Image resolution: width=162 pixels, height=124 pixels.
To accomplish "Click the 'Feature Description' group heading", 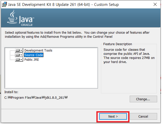I will point(117,44).
